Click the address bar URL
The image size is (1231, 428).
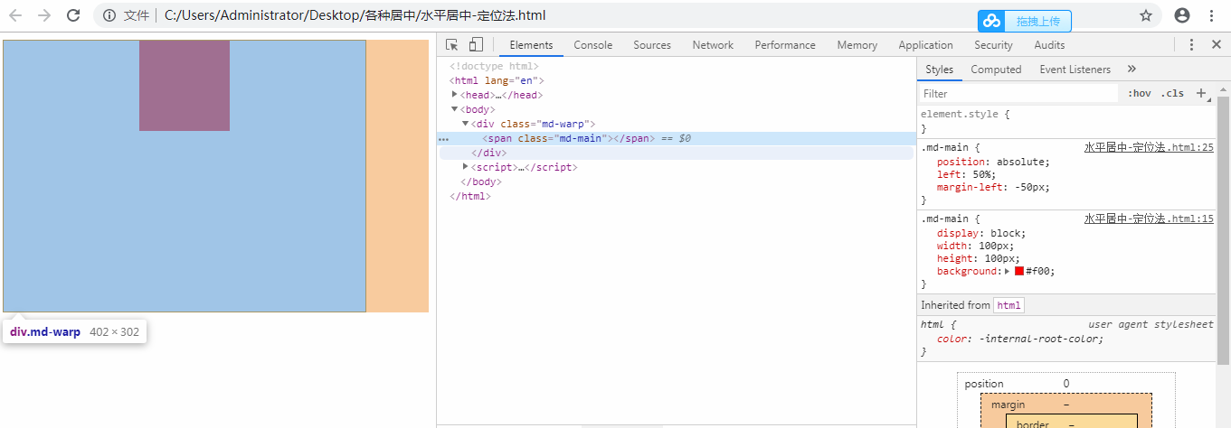(355, 15)
